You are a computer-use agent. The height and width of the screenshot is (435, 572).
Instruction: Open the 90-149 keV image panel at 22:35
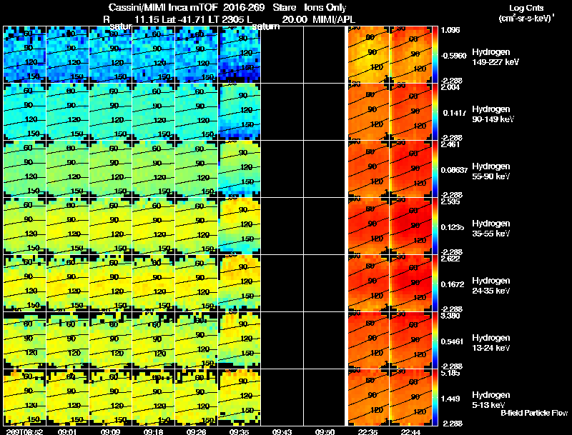coord(368,112)
